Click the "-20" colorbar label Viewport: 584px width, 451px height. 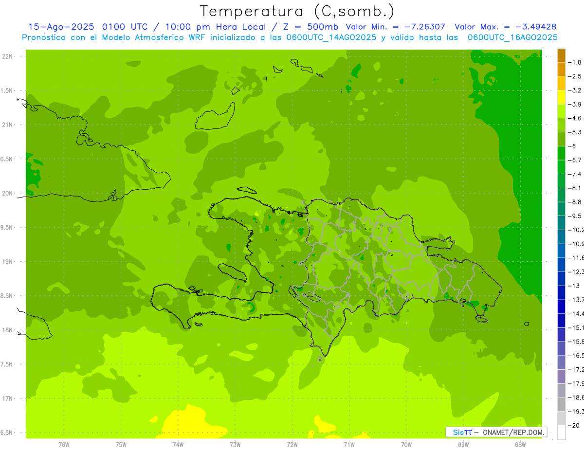574,425
